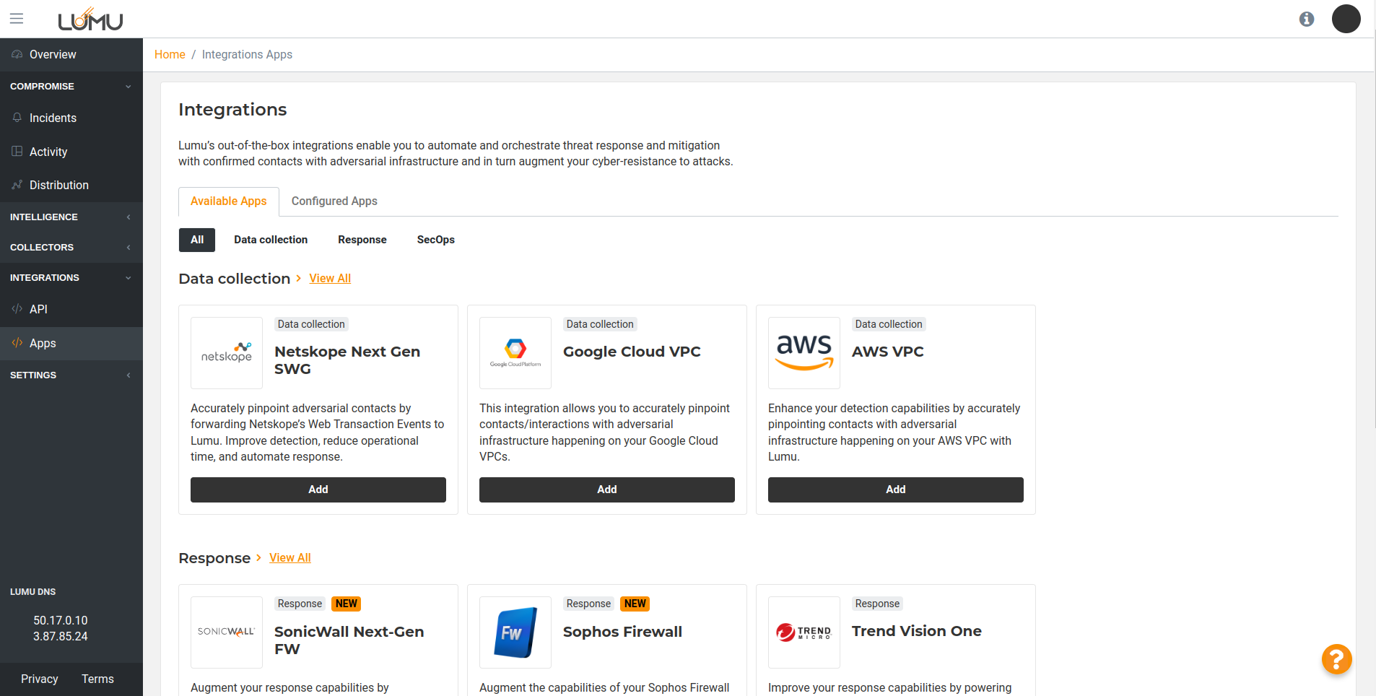Click the orange help question icon

tap(1336, 658)
